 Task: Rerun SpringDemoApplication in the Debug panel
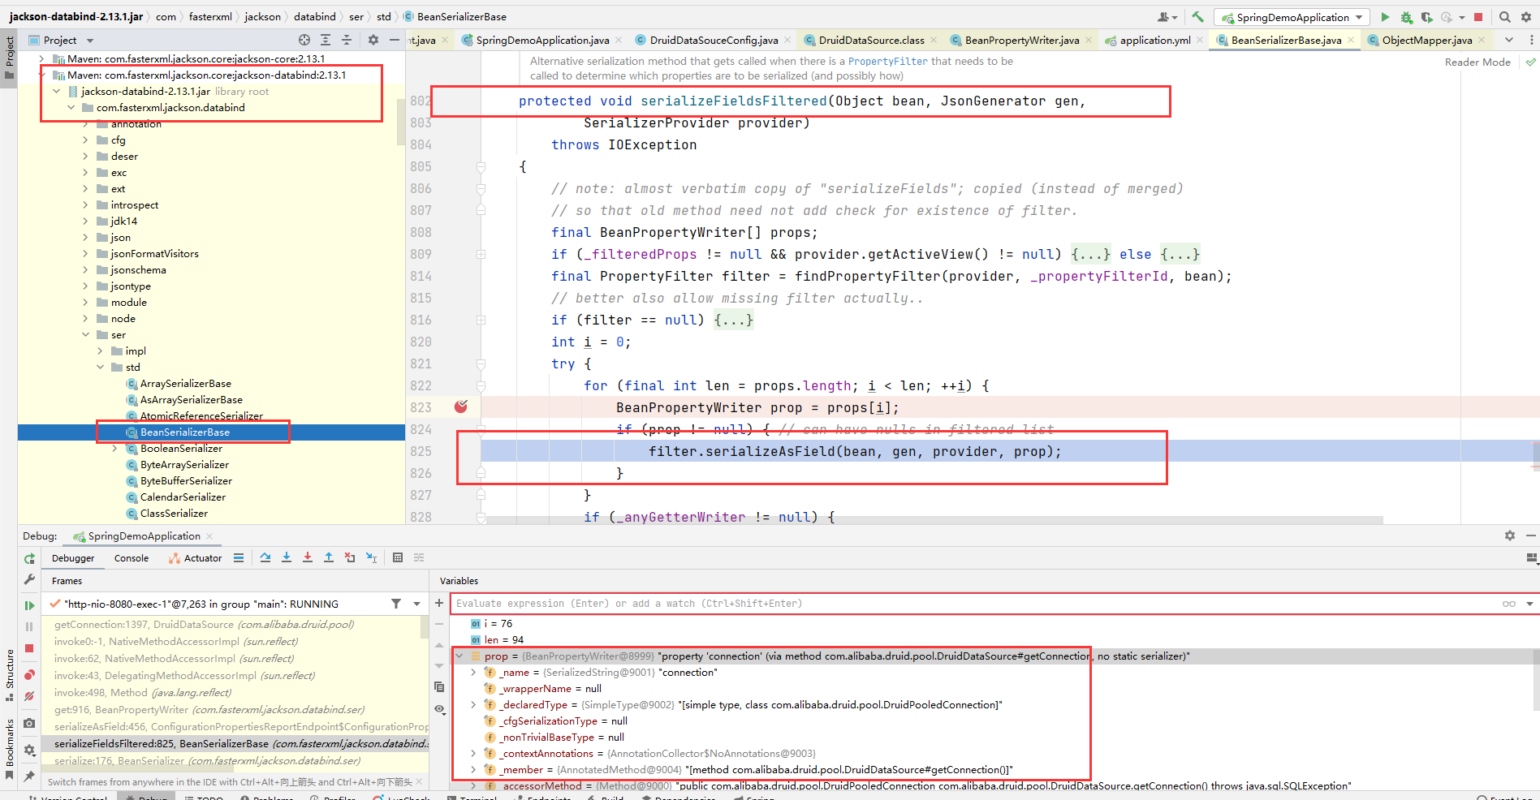(x=29, y=558)
